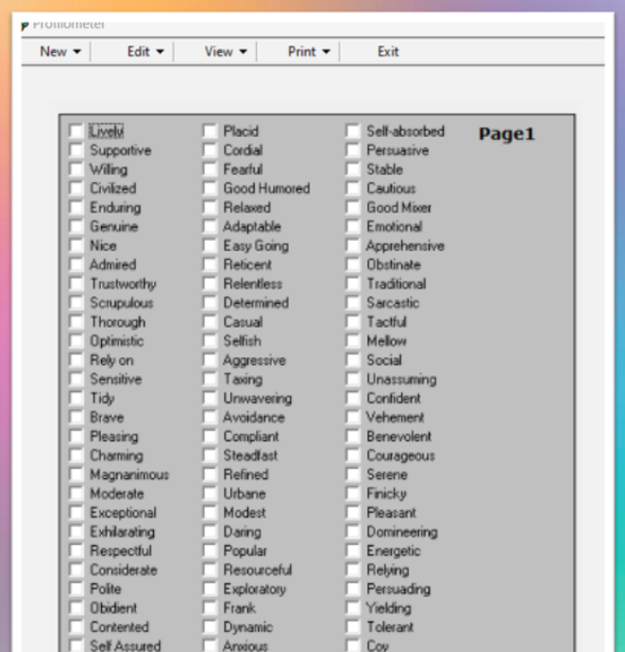The image size is (625, 652).
Task: Select the Optimistic checkbox
Action: [x=76, y=341]
